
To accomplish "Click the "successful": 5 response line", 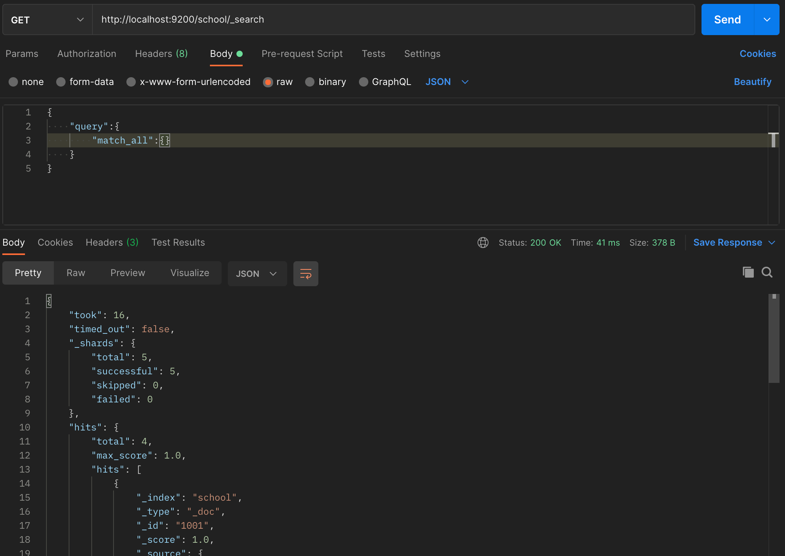I will tap(136, 371).
